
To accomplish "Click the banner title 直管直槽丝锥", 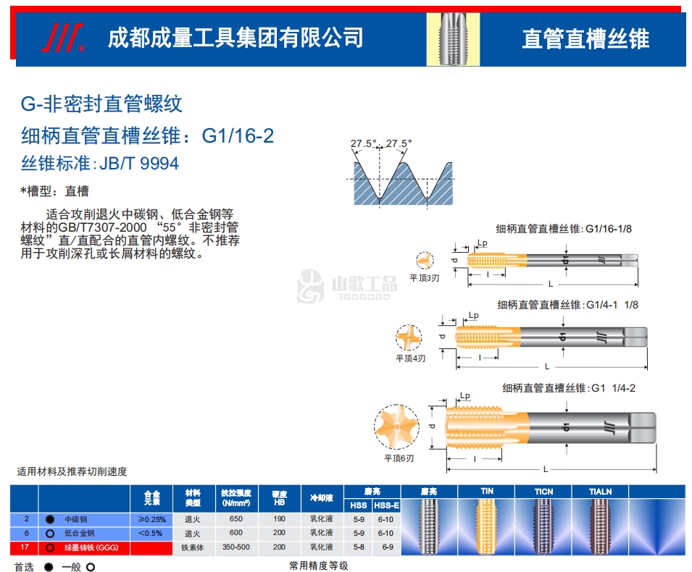I will click(x=585, y=39).
